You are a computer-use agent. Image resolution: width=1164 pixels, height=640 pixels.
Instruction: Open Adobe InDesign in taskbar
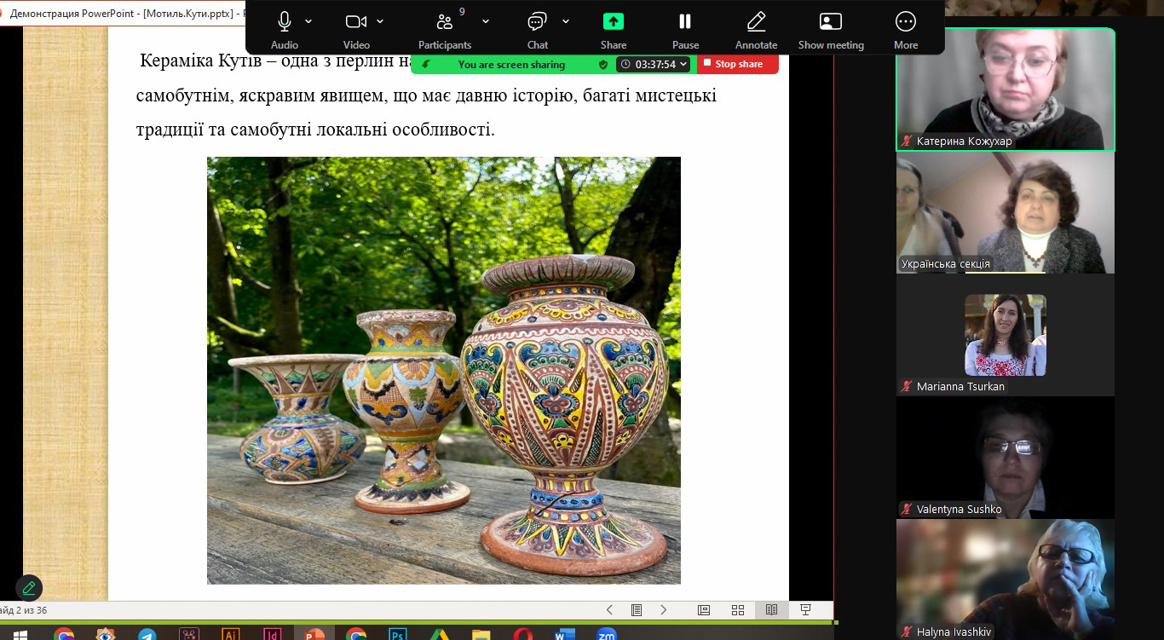point(273,634)
